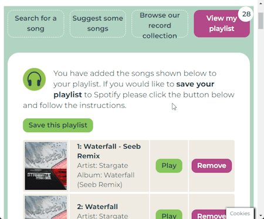The height and width of the screenshot is (219, 264).
Task: Click the 28 songs count badge
Action: [x=246, y=14]
